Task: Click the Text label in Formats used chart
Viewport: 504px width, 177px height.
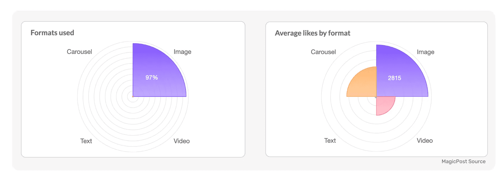Action: pyautogui.click(x=86, y=141)
